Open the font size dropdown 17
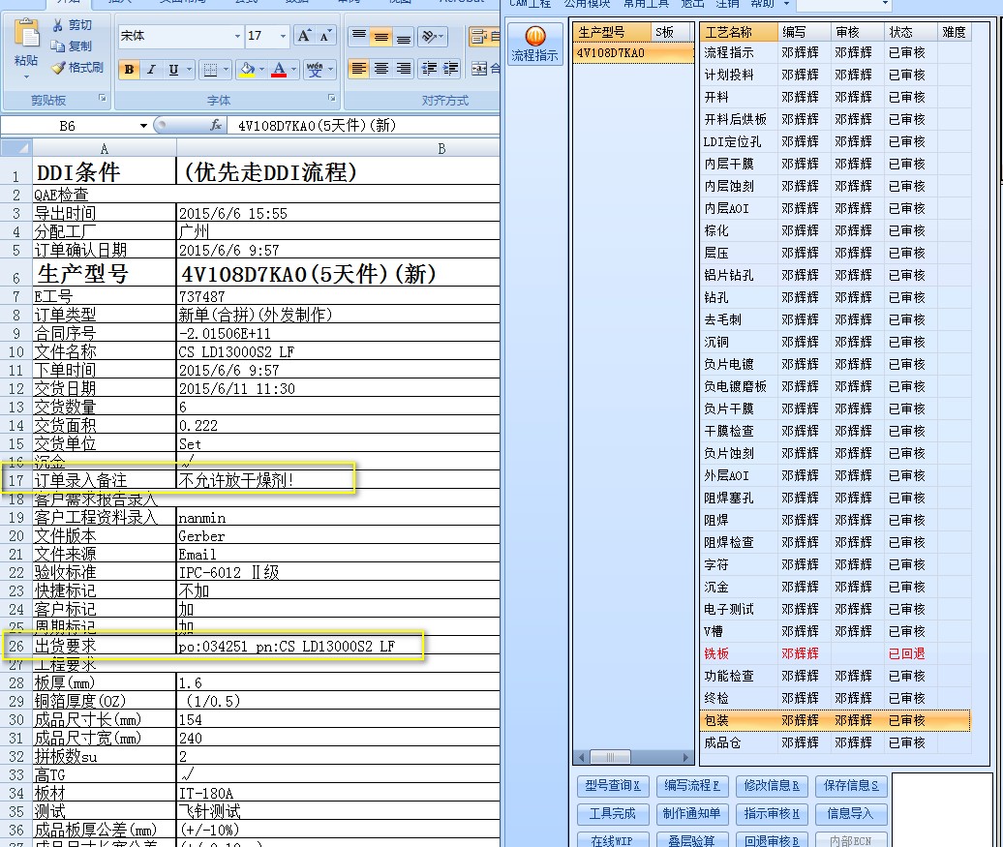Screen dimensions: 1003x847 [x=283, y=36]
